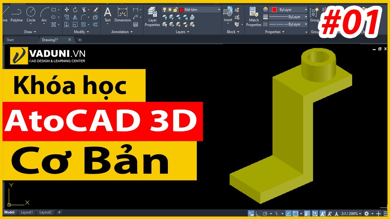Image resolution: width=390 pixels, height=219 pixels.
Task: Toggle layer lock padlock icon
Action: [175, 10]
